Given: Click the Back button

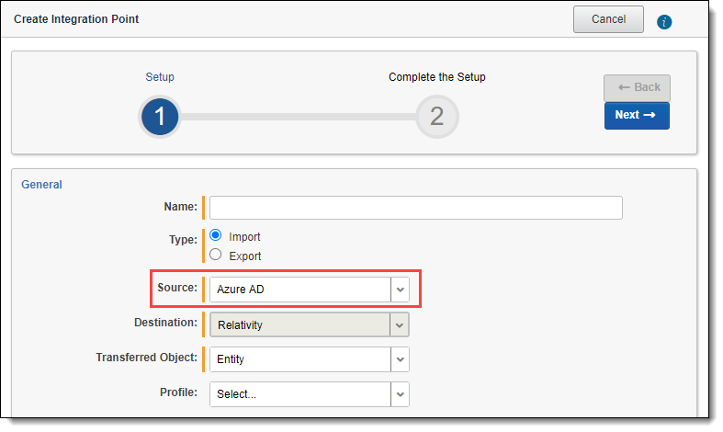Looking at the screenshot, I should [x=637, y=87].
